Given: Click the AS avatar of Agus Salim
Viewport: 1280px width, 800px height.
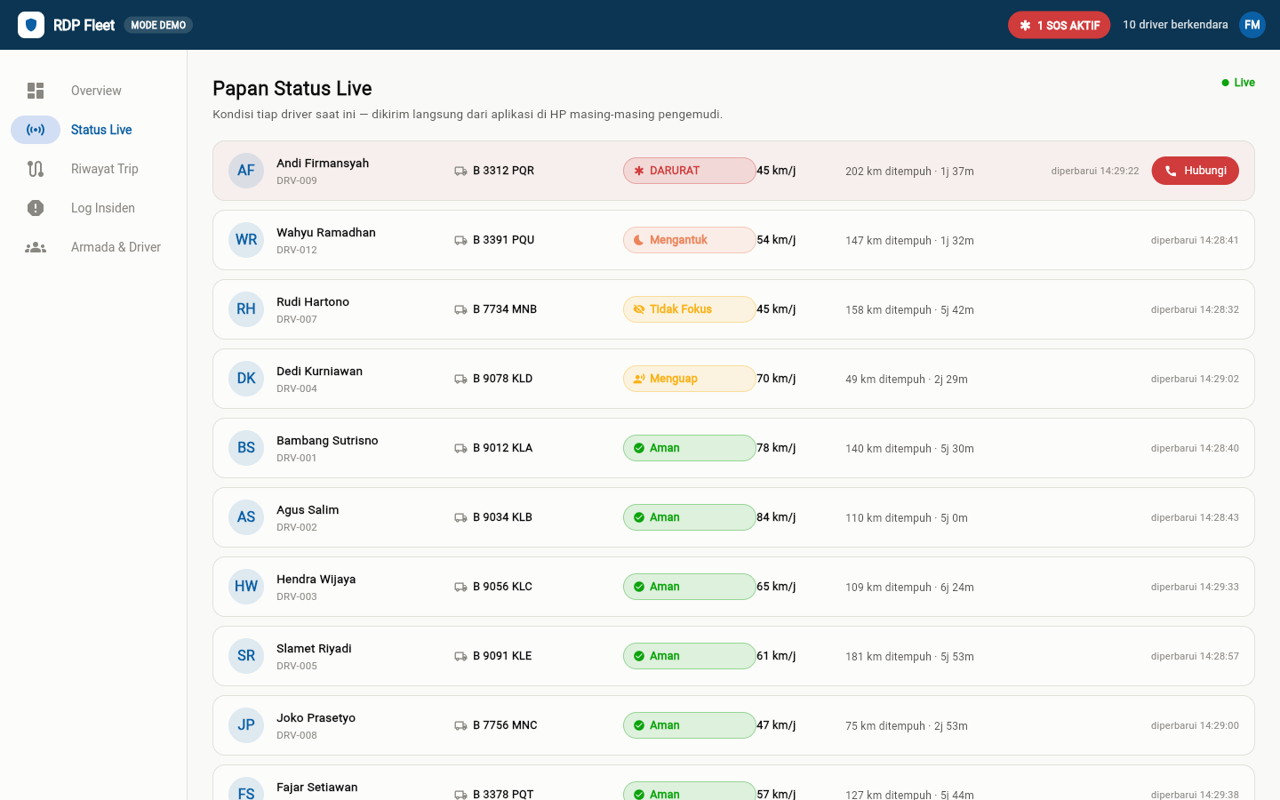Looking at the screenshot, I should point(246,517).
